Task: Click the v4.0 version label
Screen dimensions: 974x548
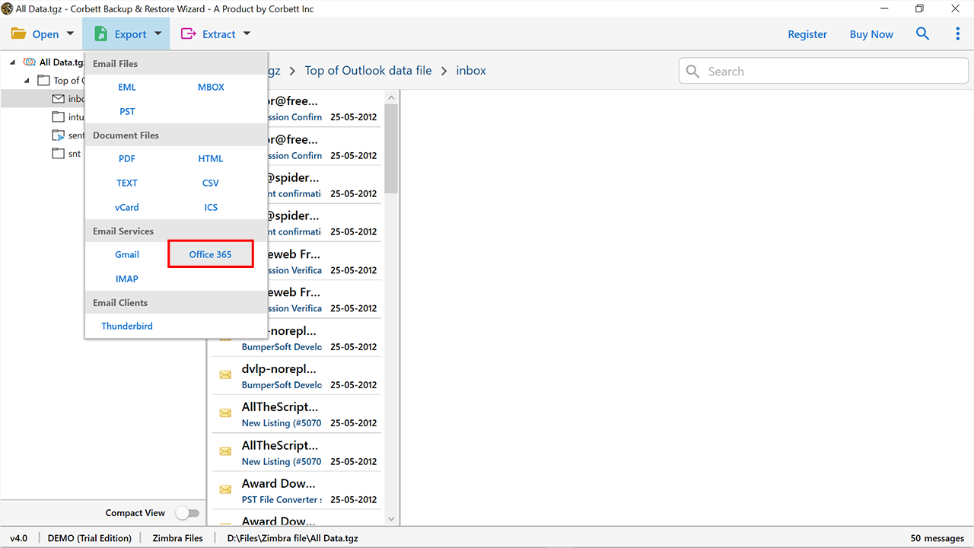Action: pyautogui.click(x=18, y=538)
